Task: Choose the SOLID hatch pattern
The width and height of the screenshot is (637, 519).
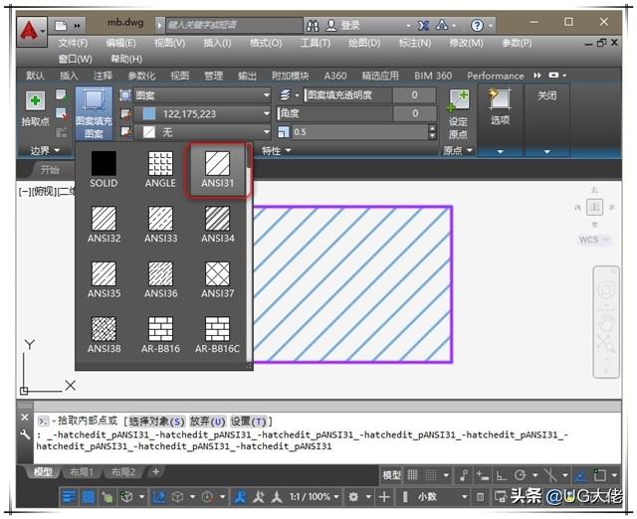Action: (104, 169)
